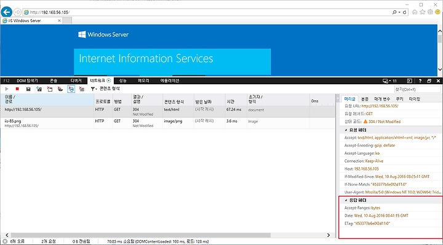Undock the developer tools window icon
This screenshot has width=443, height=245.
(x=429, y=81)
